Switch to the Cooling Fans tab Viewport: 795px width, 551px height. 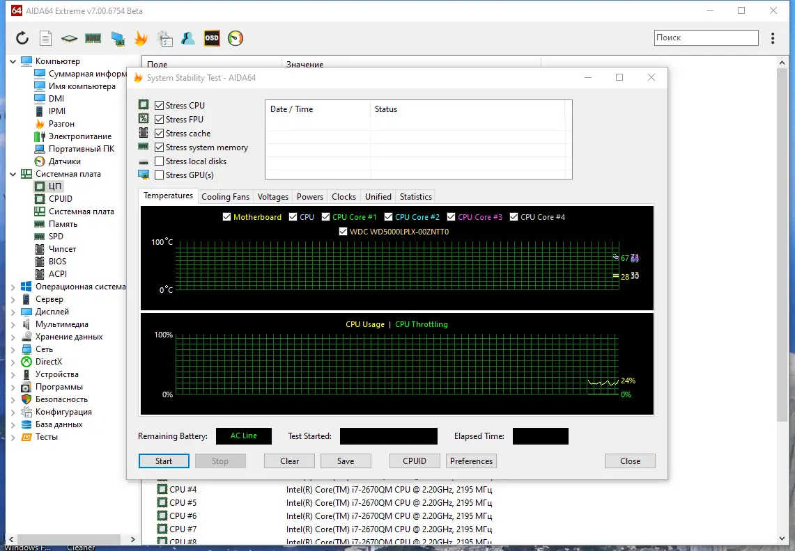pyautogui.click(x=225, y=196)
